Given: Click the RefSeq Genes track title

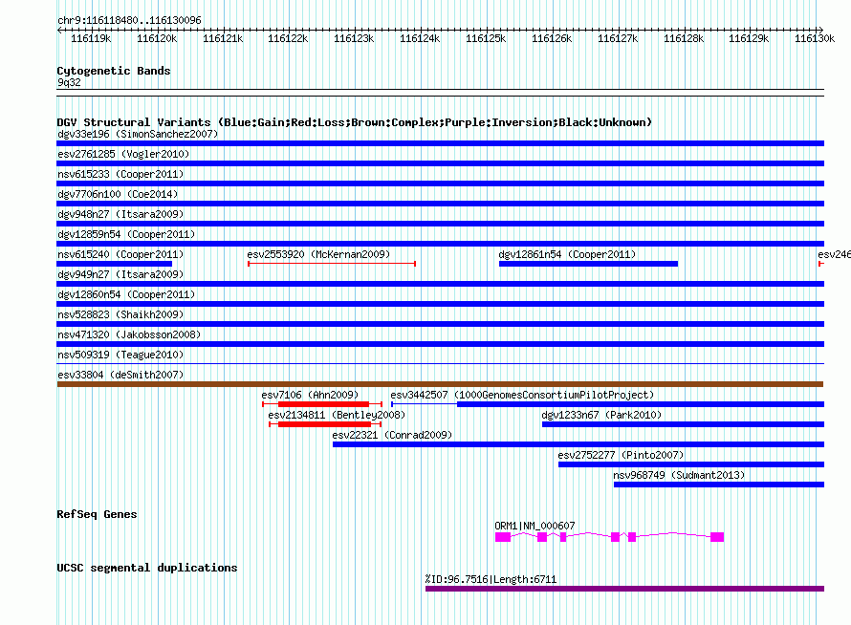Looking at the screenshot, I should (97, 514).
